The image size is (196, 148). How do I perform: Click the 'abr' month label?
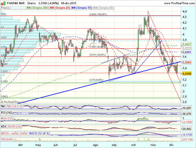[21, 145]
